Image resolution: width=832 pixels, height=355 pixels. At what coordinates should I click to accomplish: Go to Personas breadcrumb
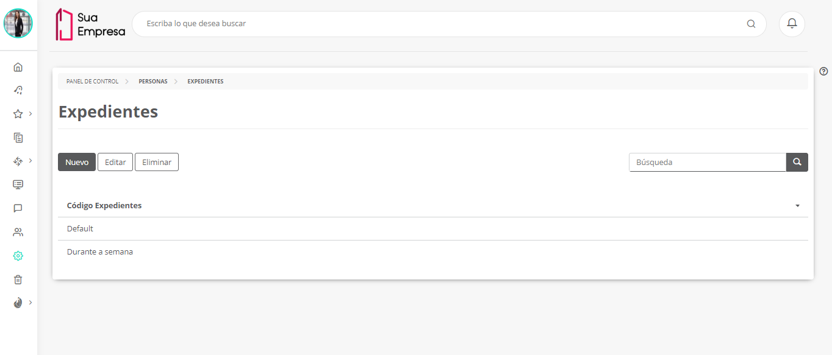pyautogui.click(x=152, y=82)
